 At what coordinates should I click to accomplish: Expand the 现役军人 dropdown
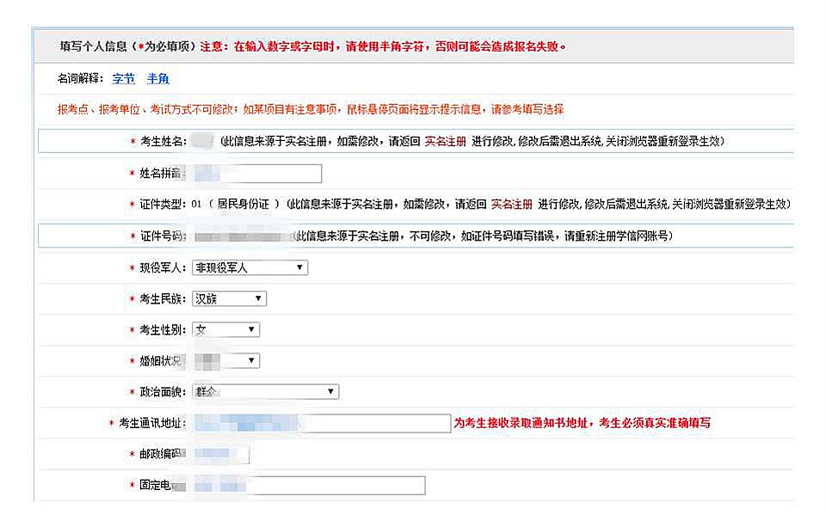(250, 267)
